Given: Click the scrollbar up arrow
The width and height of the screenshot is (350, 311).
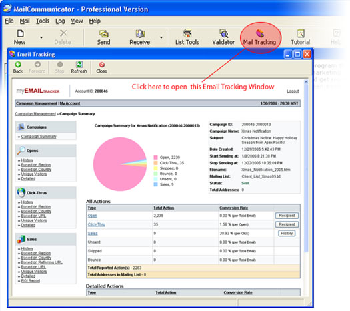Looking at the screenshot, I should click(306, 82).
